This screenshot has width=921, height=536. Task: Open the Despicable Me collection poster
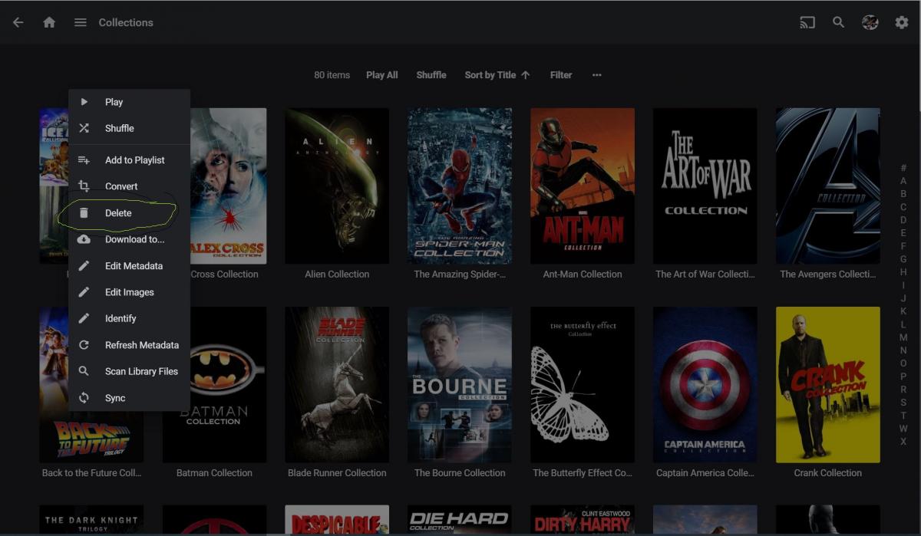click(337, 519)
